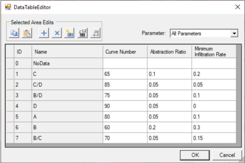
Task: Click the Abstraction Ratio column header
Action: 169,52
